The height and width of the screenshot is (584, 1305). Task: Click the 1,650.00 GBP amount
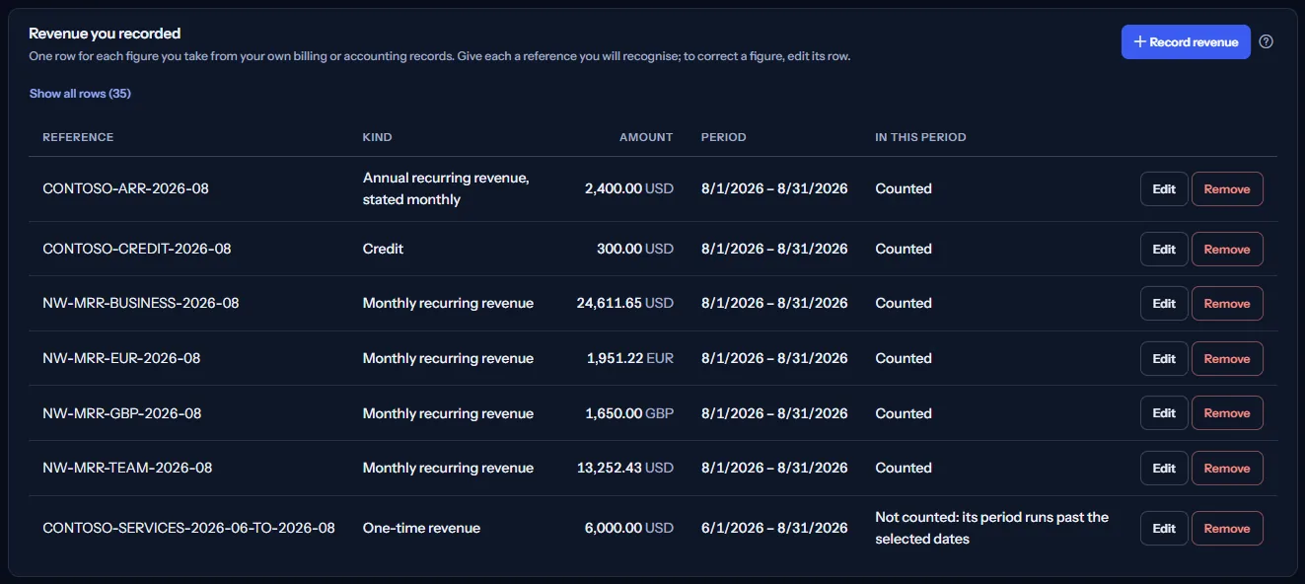pos(629,413)
